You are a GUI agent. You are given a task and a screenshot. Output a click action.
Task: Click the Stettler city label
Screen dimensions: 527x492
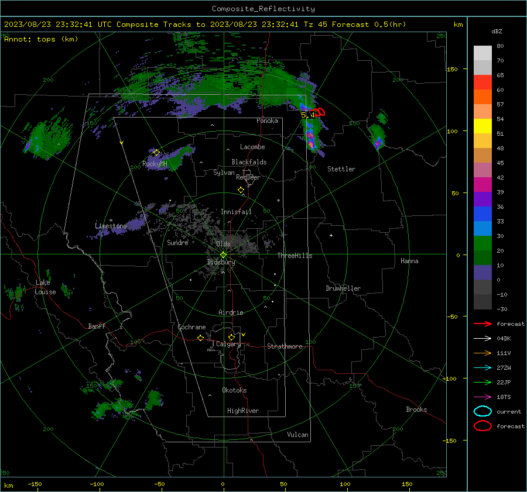(x=341, y=169)
